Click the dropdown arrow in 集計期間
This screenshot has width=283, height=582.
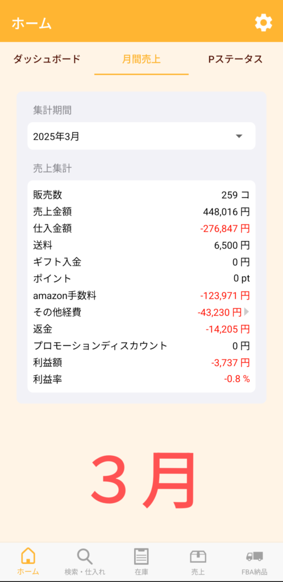click(239, 136)
